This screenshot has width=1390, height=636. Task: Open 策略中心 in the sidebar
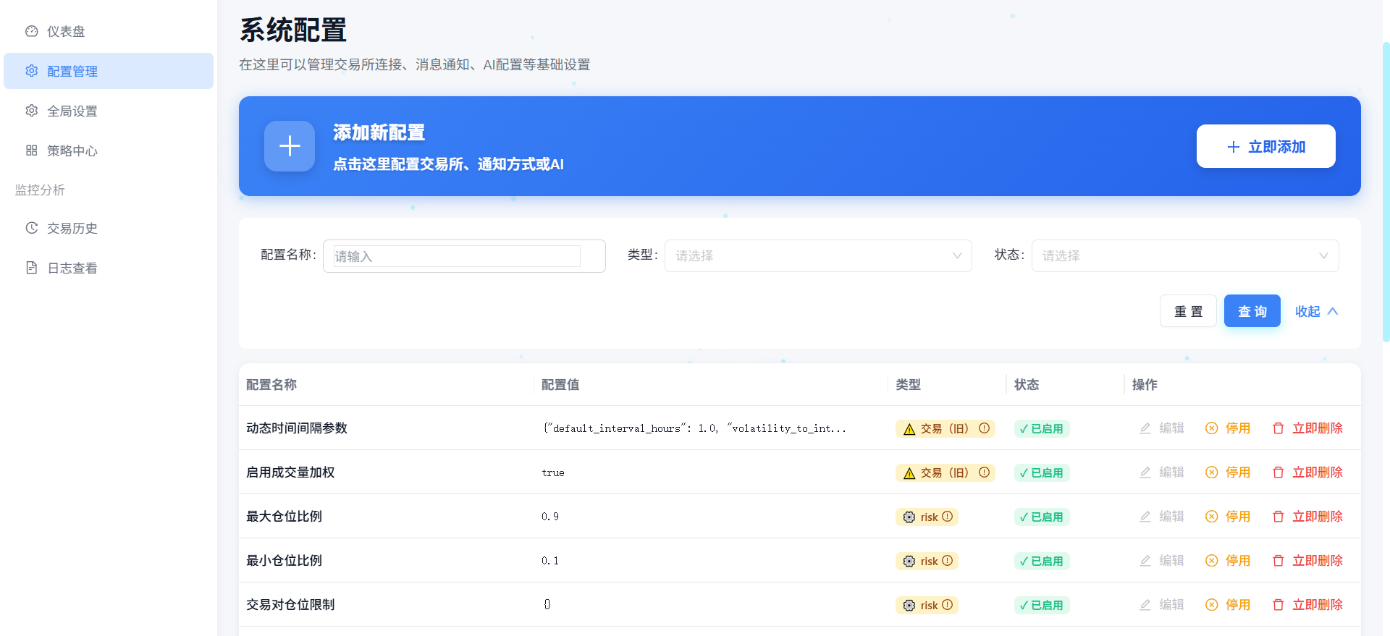(72, 150)
